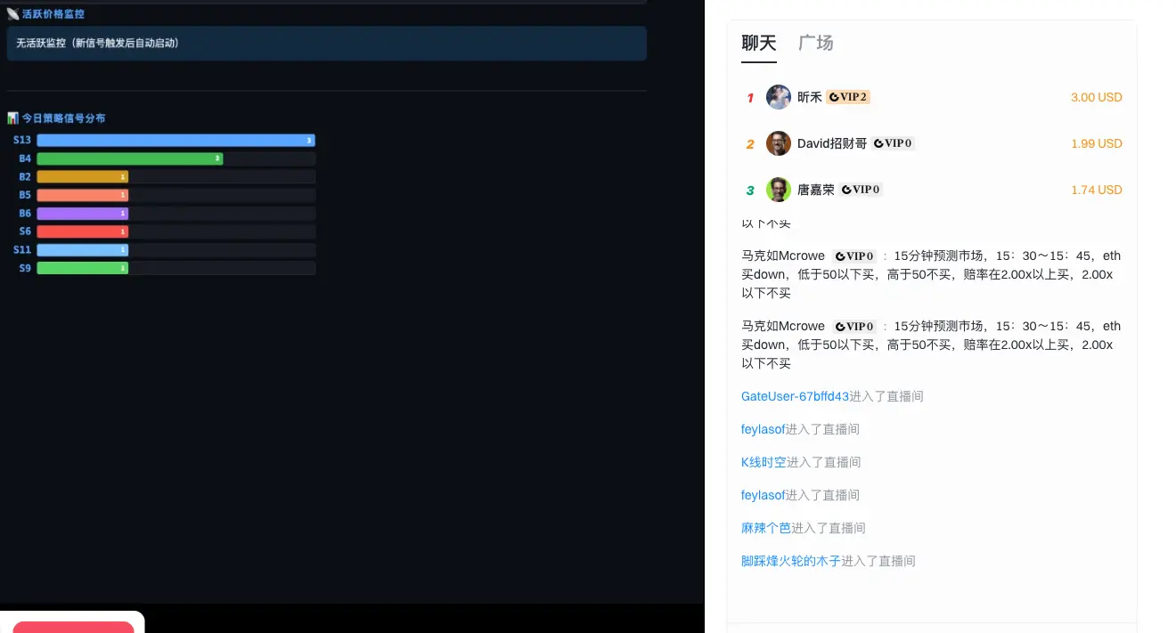Select username 昕禾
1176x633 pixels.
(810, 97)
